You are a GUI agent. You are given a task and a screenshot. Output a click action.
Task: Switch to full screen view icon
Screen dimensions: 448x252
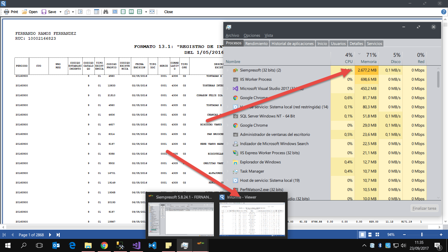click(115, 12)
